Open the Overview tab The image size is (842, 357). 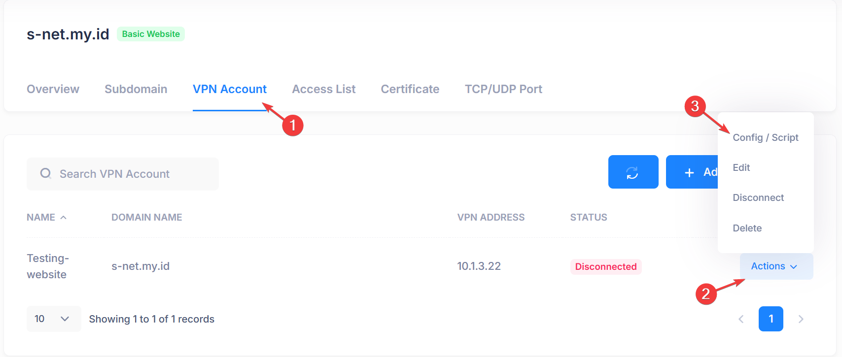pos(53,89)
